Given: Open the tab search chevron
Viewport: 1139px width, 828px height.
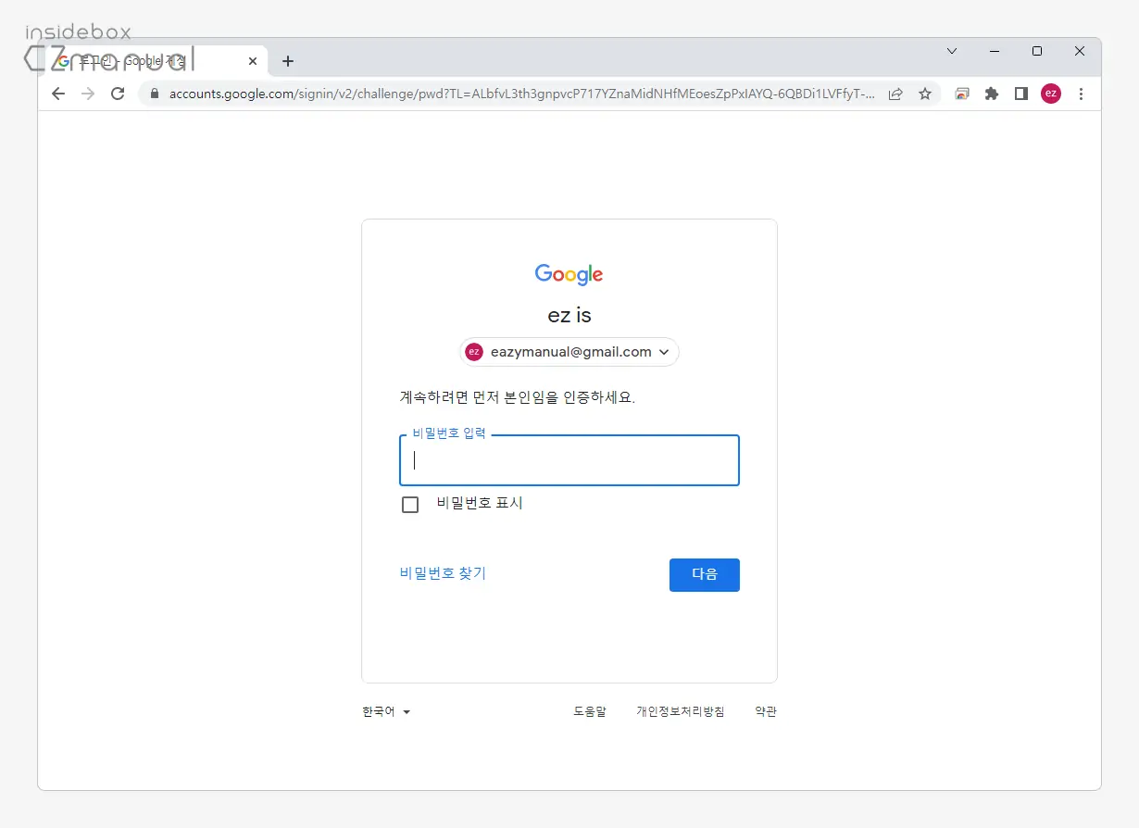Looking at the screenshot, I should [x=952, y=51].
